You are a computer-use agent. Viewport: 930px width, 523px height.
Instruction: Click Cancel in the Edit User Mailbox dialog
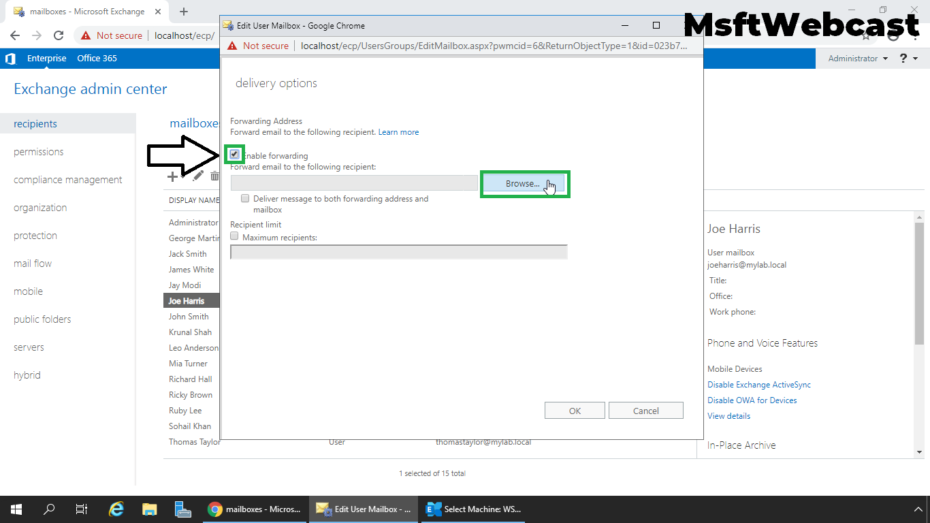[645, 411]
